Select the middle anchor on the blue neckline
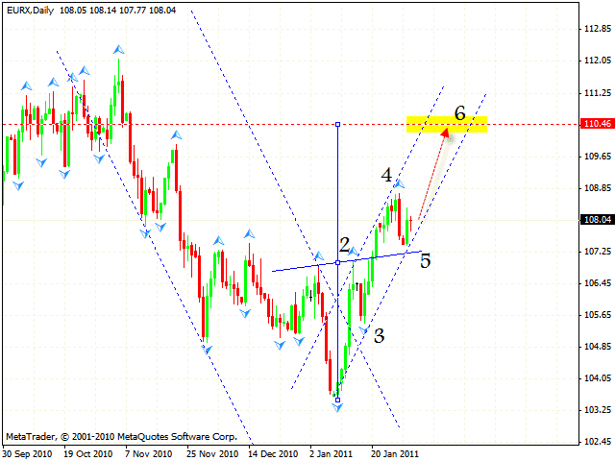The image size is (615, 461). click(337, 262)
